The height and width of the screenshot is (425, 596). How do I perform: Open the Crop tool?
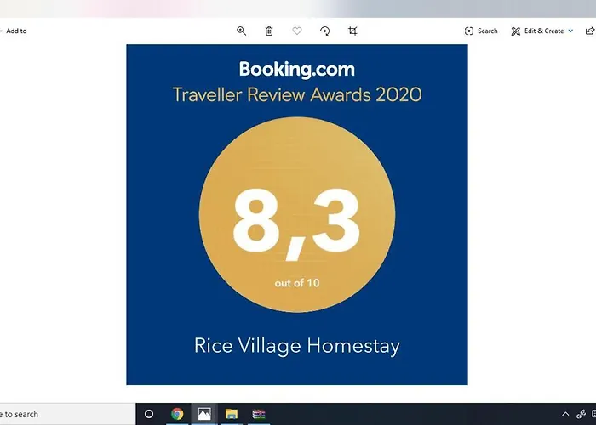tap(352, 31)
